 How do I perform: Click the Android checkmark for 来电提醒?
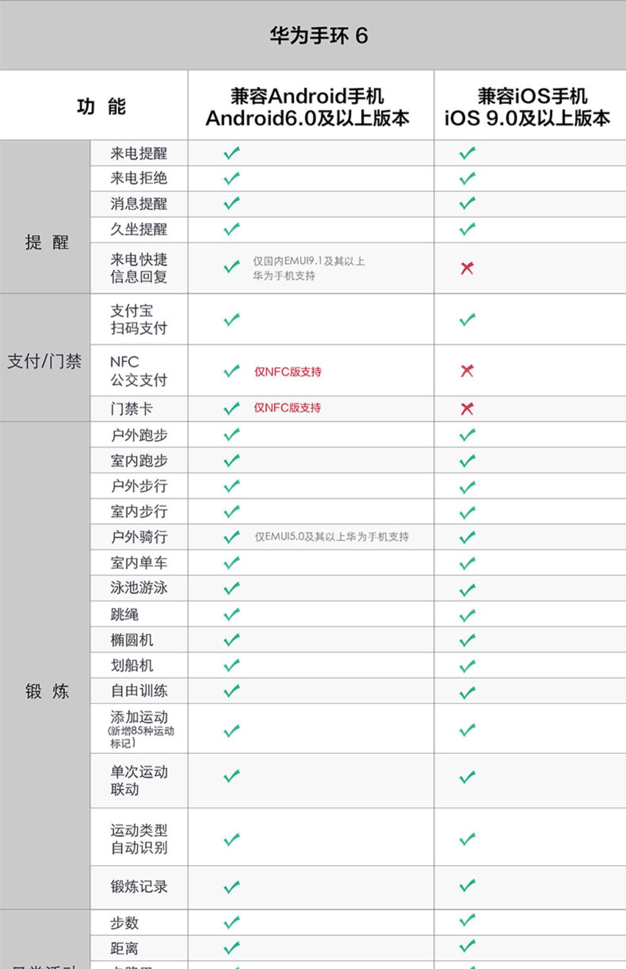[x=232, y=153]
